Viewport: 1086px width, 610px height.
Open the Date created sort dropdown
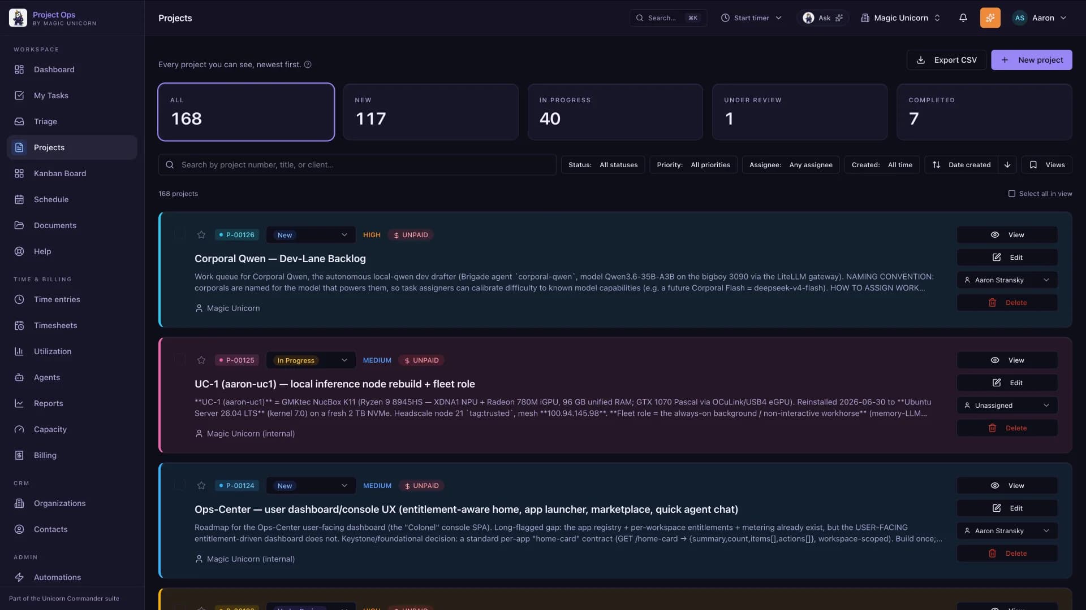[962, 165]
